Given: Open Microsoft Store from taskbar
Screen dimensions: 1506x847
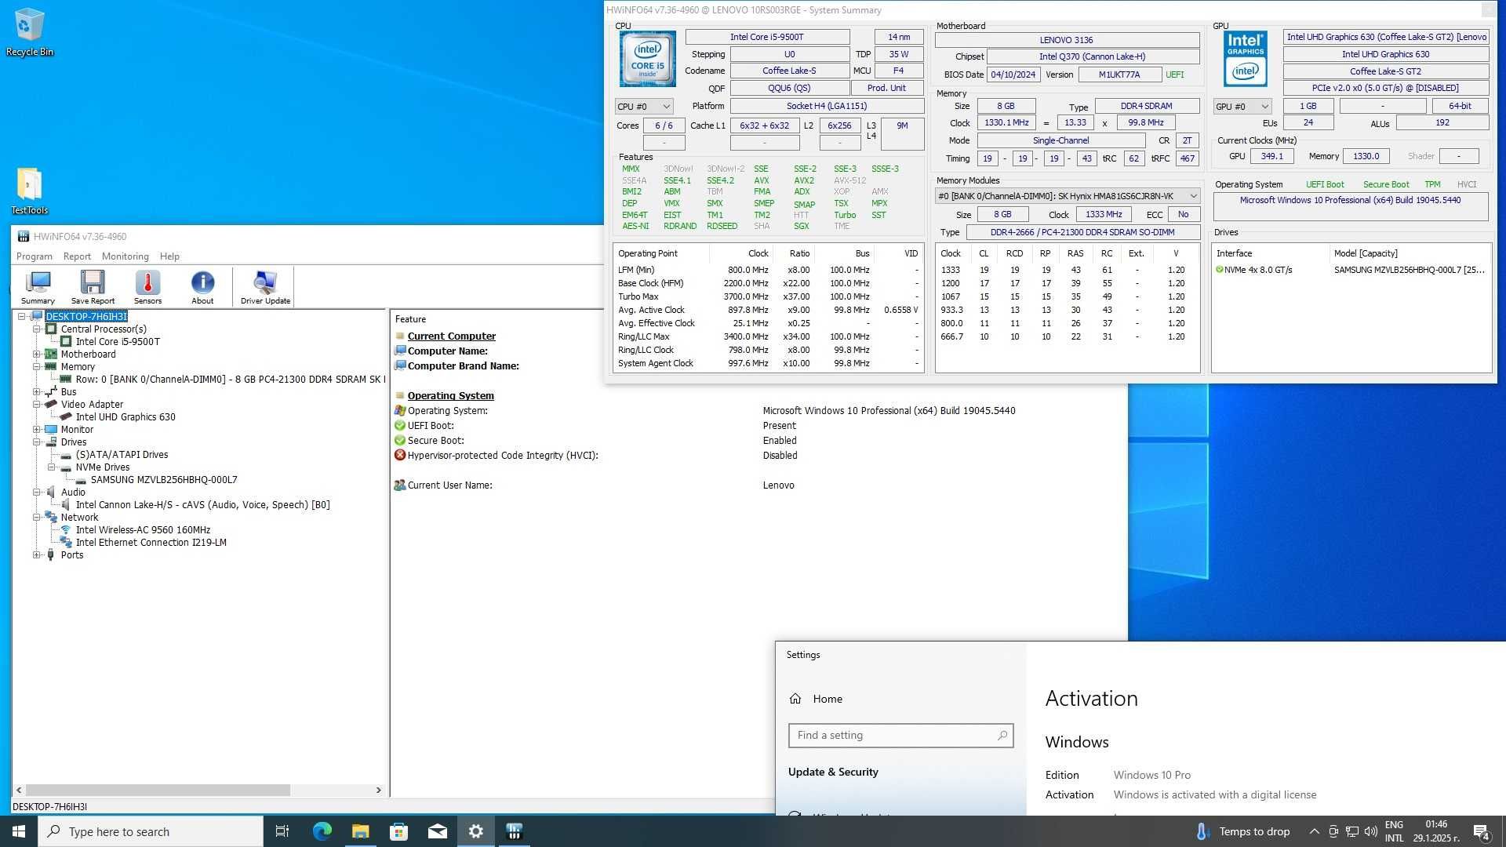Looking at the screenshot, I should tap(398, 831).
